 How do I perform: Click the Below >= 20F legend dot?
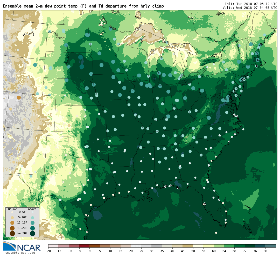click(12, 233)
